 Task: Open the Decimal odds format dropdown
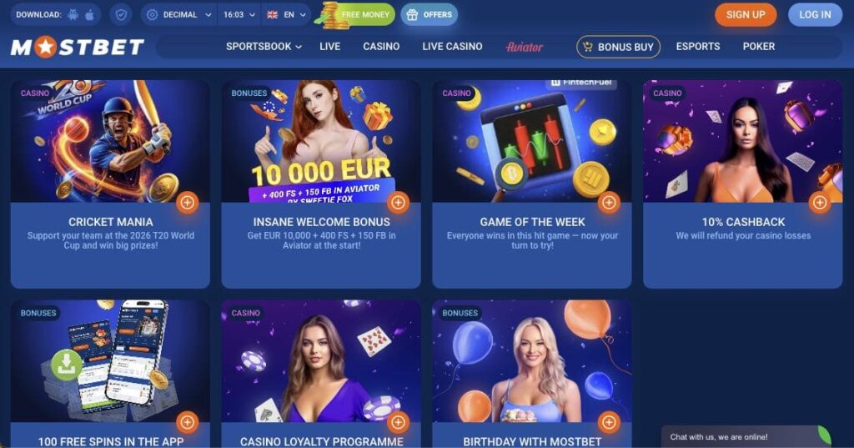coord(178,15)
